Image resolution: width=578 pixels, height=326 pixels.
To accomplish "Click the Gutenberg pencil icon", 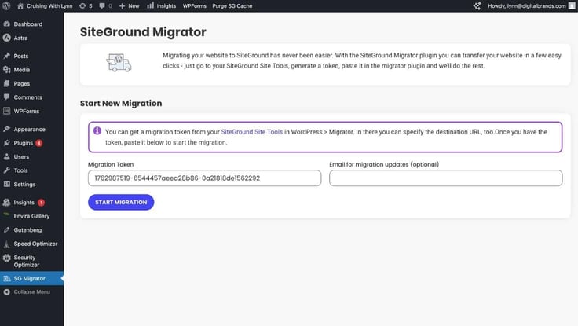I will click(x=6, y=229).
